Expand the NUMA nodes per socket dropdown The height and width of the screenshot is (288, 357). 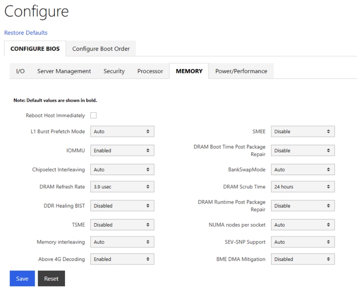[x=303, y=225]
